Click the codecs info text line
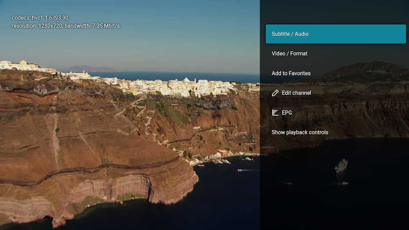Viewport: 409px width, 230px height. pyautogui.click(x=40, y=18)
